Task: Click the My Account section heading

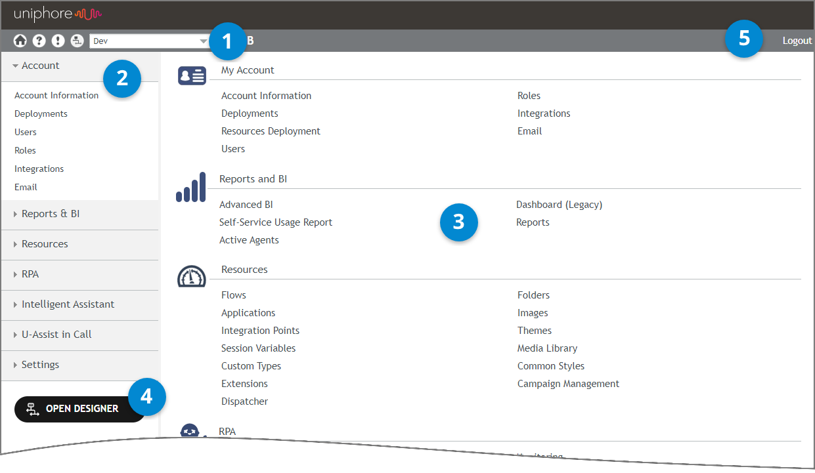Action: point(248,70)
